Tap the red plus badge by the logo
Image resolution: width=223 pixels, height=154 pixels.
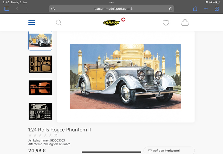click(123, 20)
